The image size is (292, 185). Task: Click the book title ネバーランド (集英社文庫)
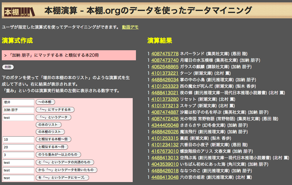(205, 54)
